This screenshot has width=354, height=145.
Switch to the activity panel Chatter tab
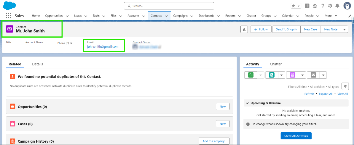click(x=276, y=64)
